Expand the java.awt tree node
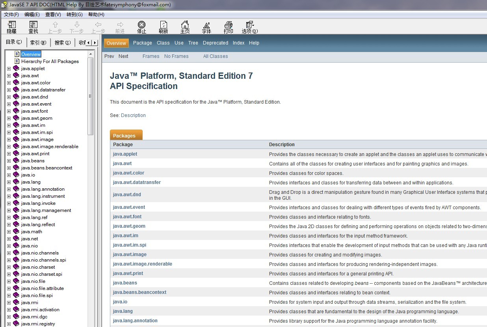Image resolution: width=487 pixels, height=327 pixels. (x=9, y=76)
